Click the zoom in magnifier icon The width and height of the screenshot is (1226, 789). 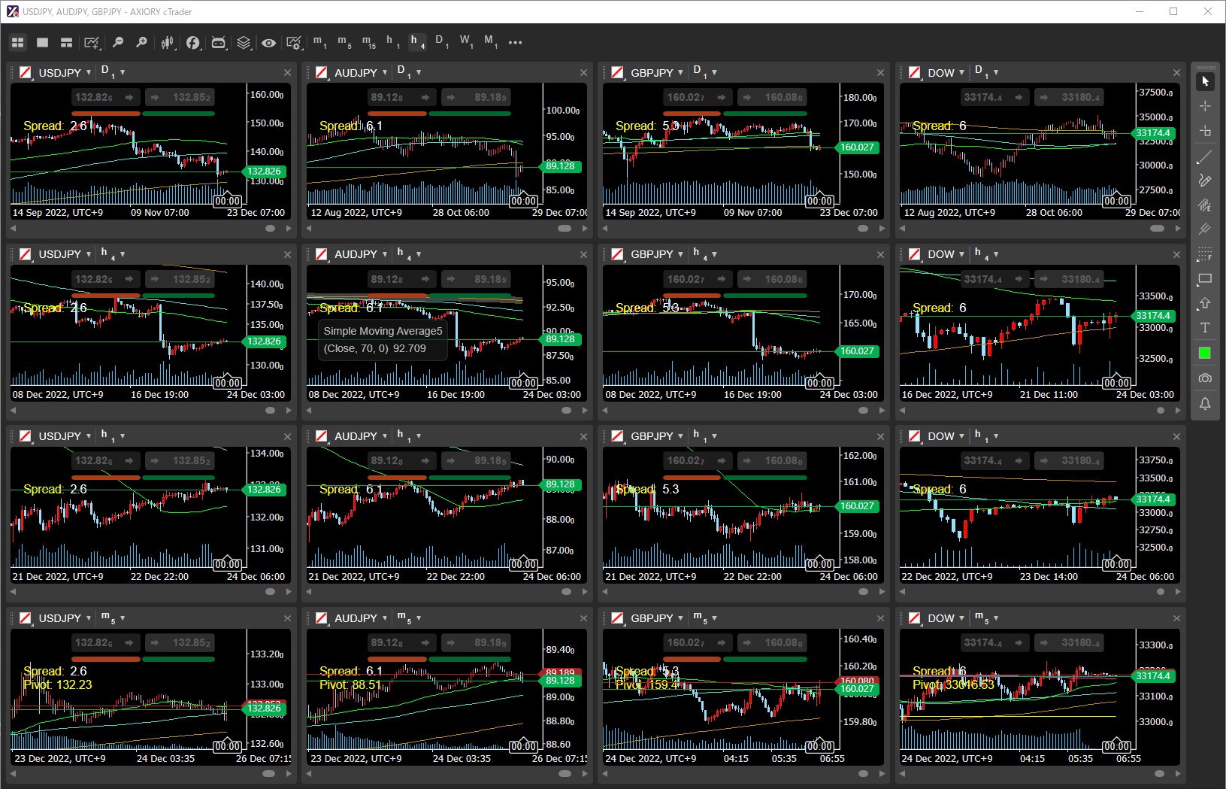point(141,43)
